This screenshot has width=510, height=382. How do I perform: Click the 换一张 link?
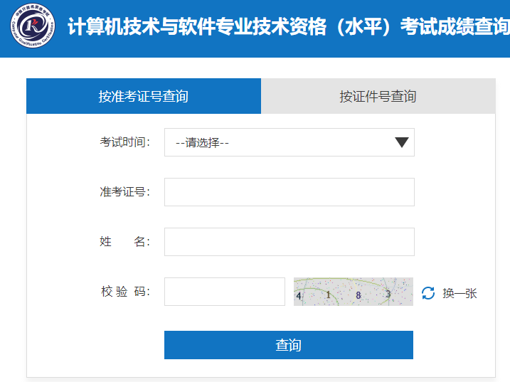coord(459,293)
